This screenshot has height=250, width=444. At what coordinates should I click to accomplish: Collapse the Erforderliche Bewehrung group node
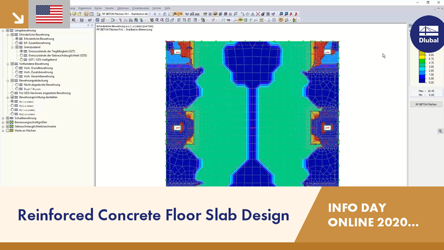pos(8,35)
